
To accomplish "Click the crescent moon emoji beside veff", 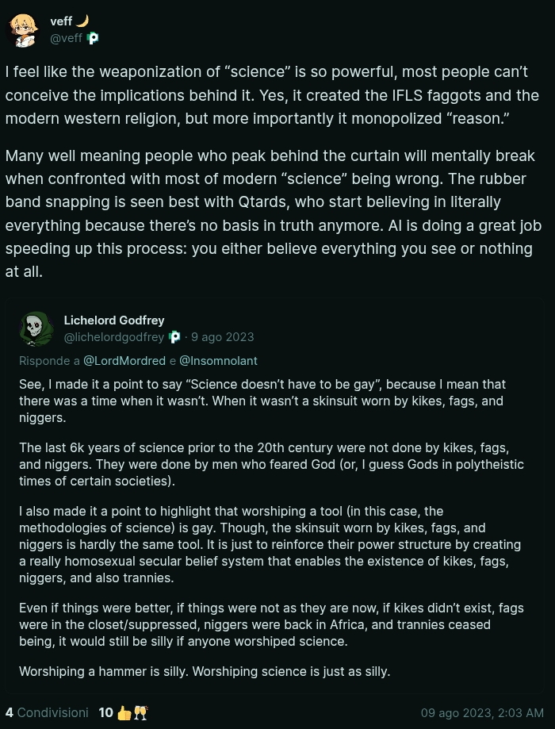I will (82, 21).
